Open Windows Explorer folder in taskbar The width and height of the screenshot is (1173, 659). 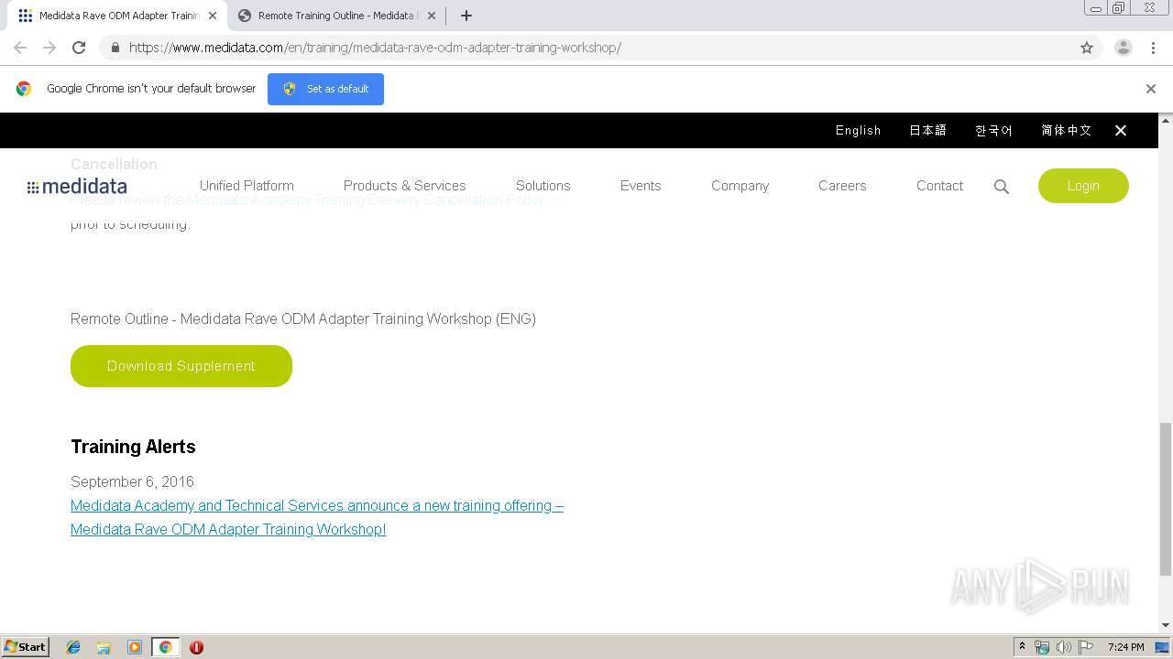click(104, 647)
